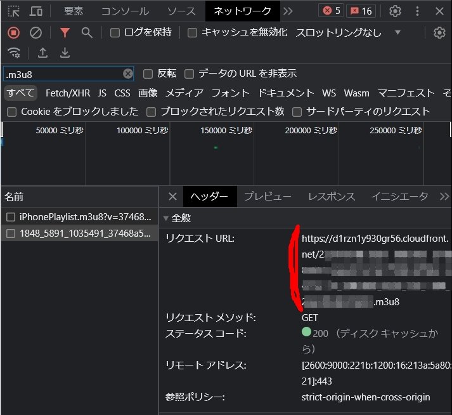Toggle the red filter funnel icon
Image resolution: width=452 pixels, height=415 pixels.
[65, 32]
